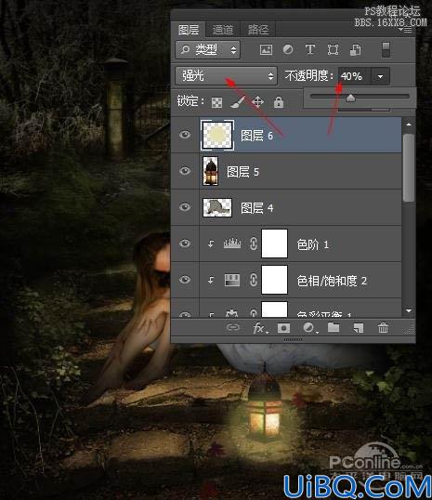Open the fx layer style menu
Viewport: 432px width, 500px height.
click(260, 328)
